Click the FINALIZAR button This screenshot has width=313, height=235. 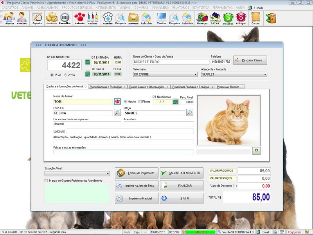point(182,186)
